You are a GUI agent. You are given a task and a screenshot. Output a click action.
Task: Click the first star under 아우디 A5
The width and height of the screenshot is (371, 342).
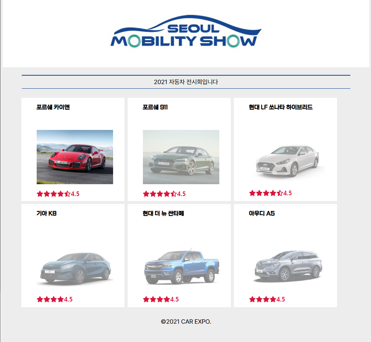(253, 300)
